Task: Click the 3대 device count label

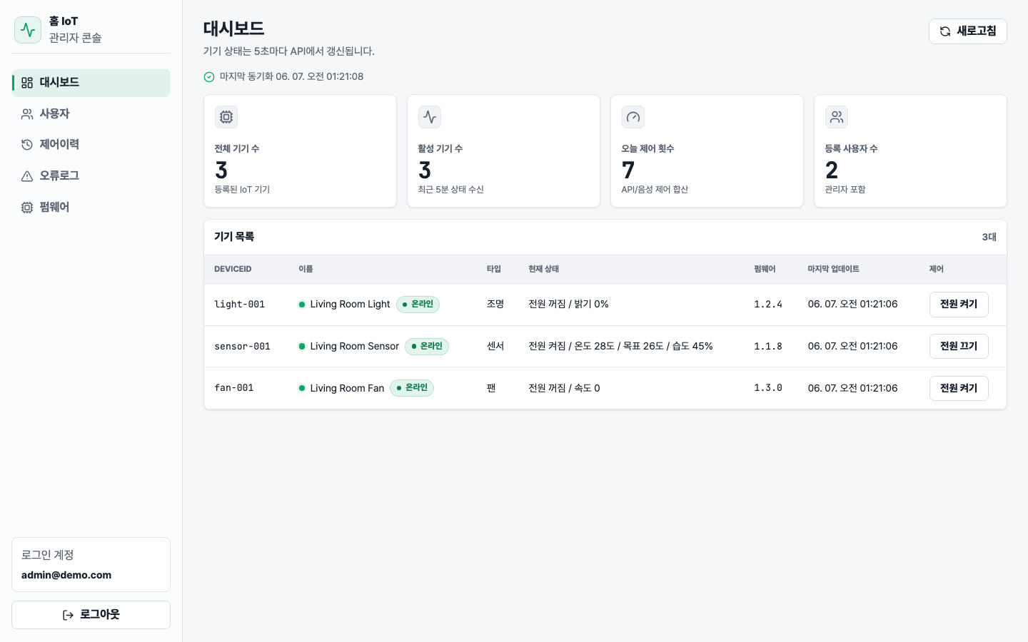Action: pyautogui.click(x=989, y=238)
